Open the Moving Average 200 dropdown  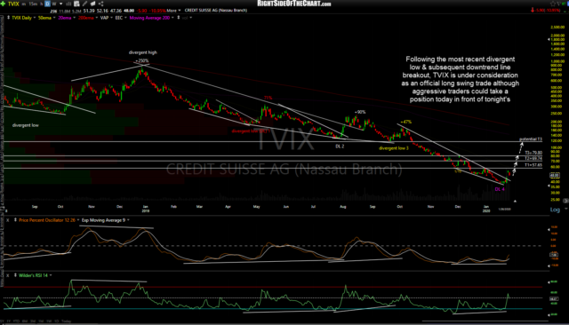point(172,18)
